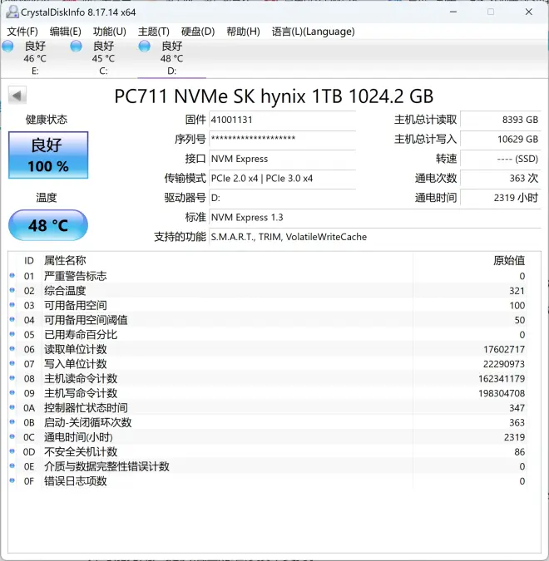Open the 功能(U) menu
549x561 pixels.
109,32
